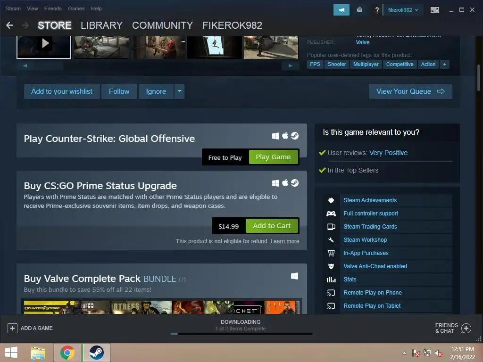Open the View menu

coord(33,8)
